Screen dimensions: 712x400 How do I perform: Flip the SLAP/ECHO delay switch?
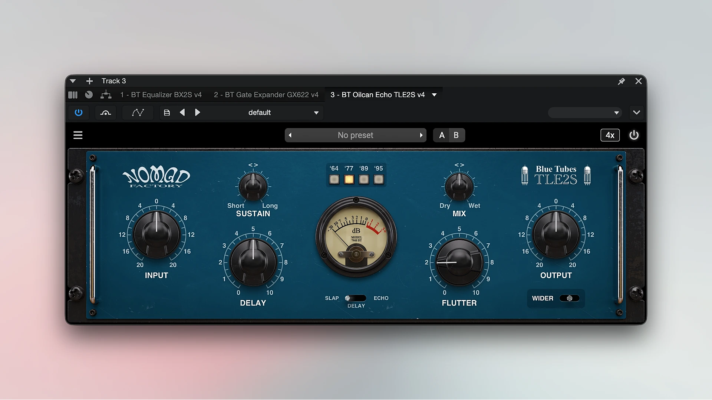(x=355, y=298)
